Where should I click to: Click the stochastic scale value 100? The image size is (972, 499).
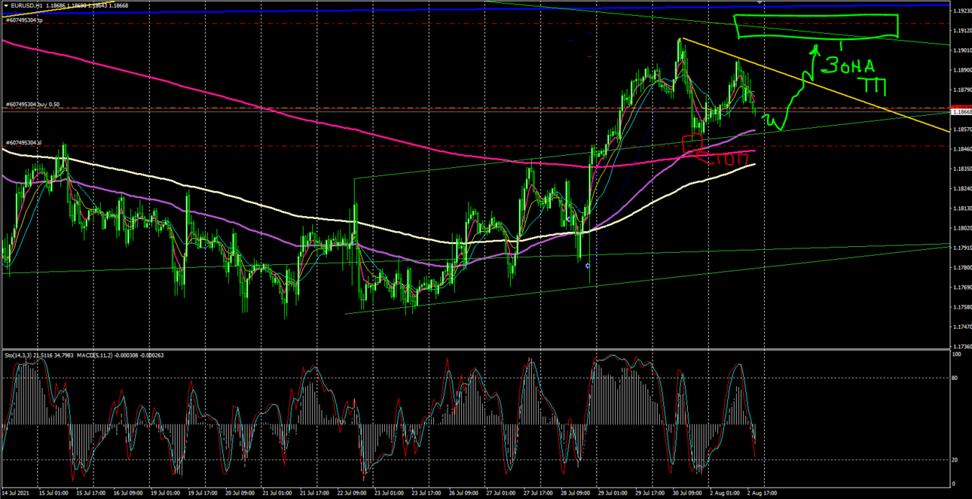[956, 354]
